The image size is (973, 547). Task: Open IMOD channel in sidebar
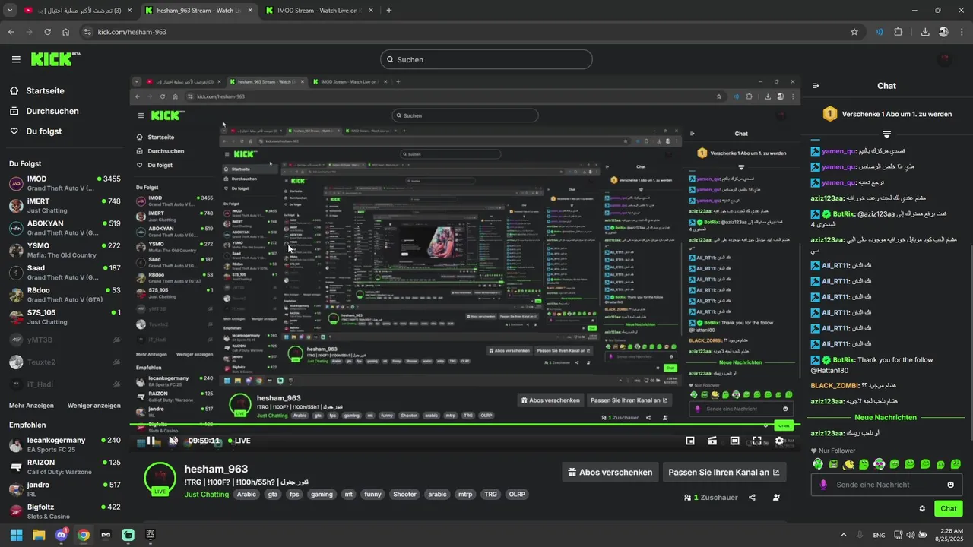(65, 183)
